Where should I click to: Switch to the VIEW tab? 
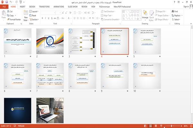click(93, 7)
